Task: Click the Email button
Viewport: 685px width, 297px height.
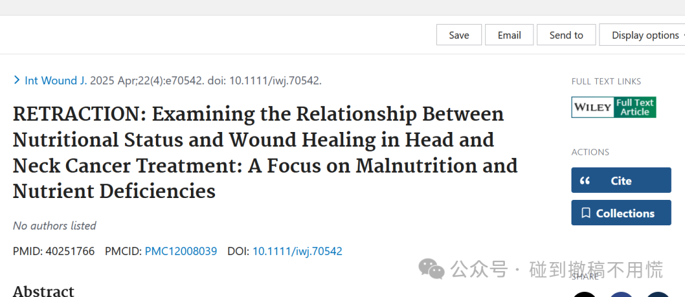Action: pyautogui.click(x=509, y=35)
